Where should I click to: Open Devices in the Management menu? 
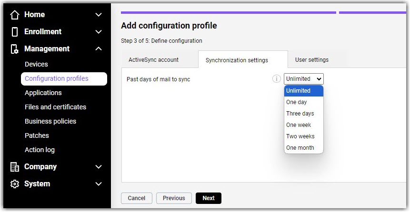(36, 64)
